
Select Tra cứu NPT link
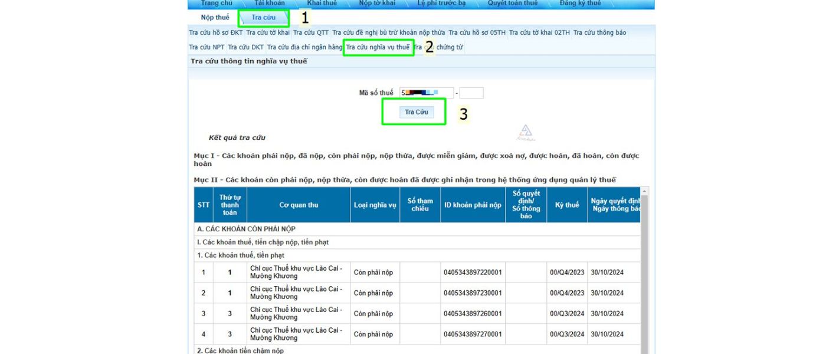(x=206, y=47)
